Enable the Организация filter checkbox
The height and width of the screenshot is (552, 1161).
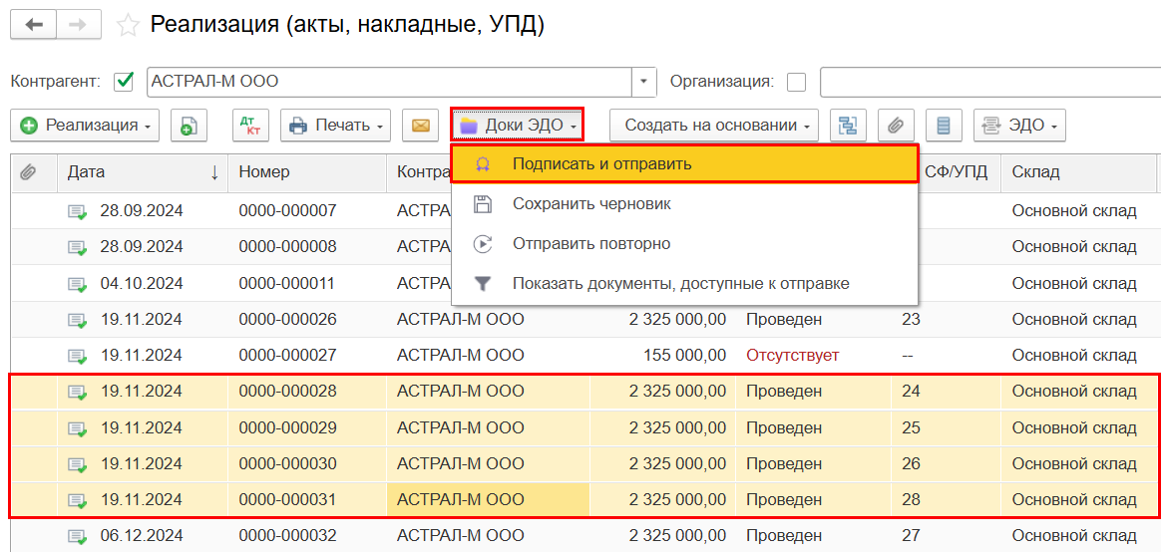796,82
